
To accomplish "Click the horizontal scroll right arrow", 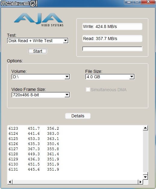I will pyautogui.click(x=140, y=182).
